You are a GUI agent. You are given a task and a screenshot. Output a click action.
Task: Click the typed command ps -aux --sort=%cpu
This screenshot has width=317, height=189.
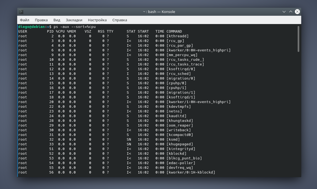pyautogui.click(x=74, y=27)
